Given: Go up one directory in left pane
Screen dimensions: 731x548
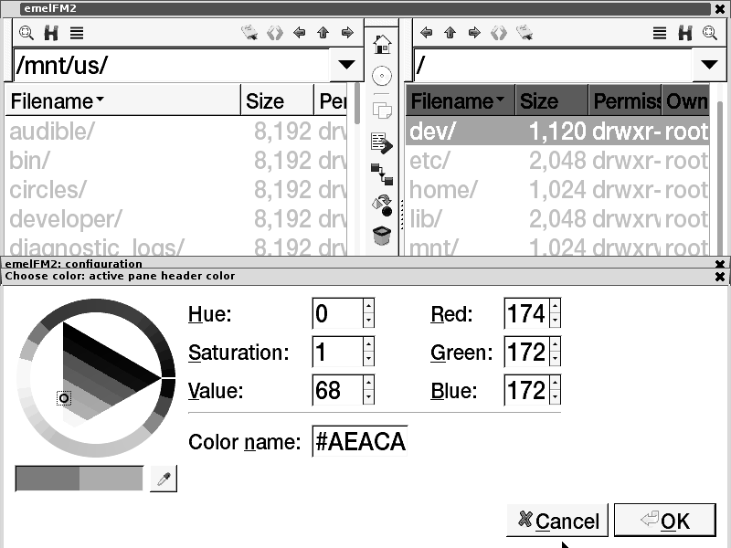Looking at the screenshot, I should [323, 33].
